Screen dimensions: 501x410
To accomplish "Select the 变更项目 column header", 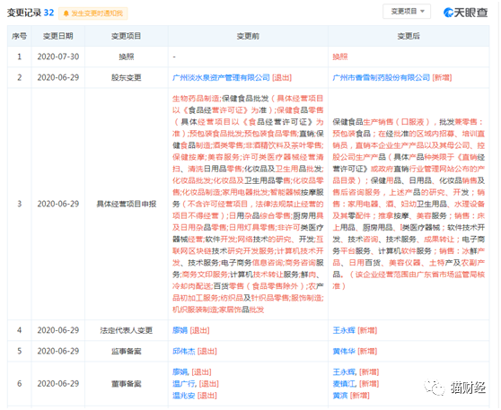I will (x=127, y=36).
